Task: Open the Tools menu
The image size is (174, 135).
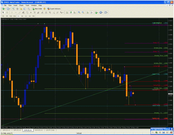Action: point(27,5)
